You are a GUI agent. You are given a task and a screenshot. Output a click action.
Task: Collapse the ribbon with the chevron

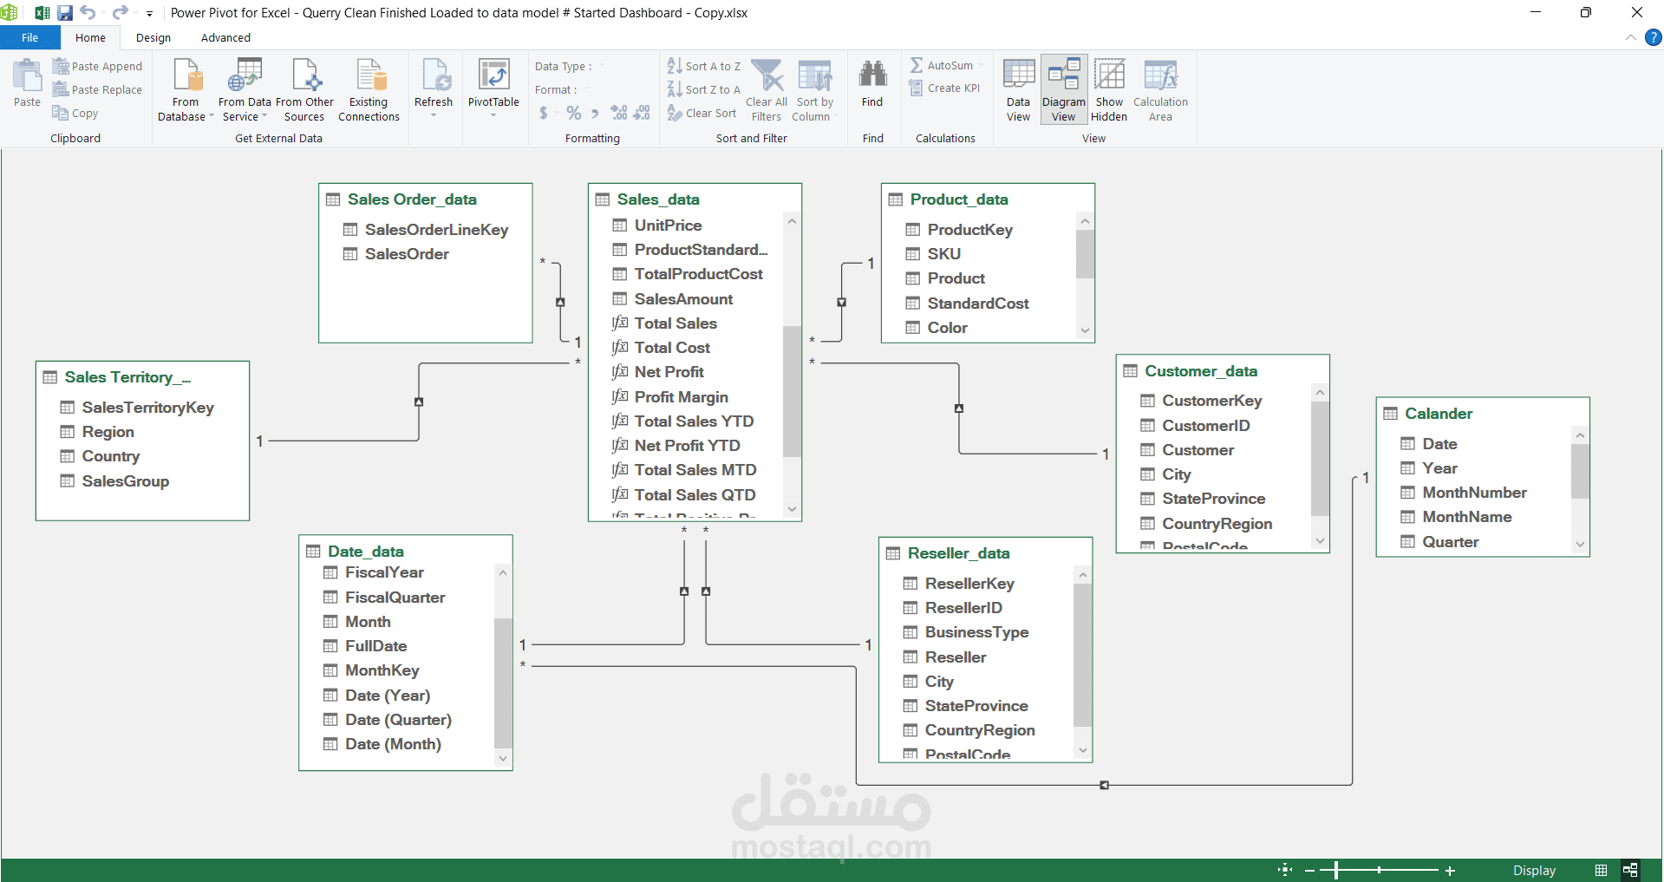(1630, 37)
